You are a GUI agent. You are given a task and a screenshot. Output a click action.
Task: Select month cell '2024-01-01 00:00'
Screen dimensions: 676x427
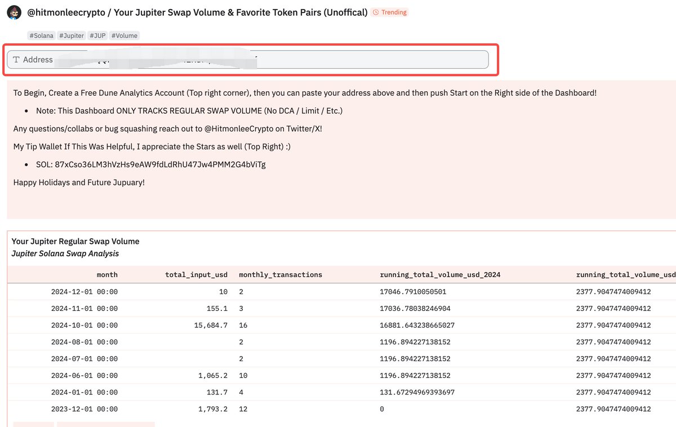84,392
